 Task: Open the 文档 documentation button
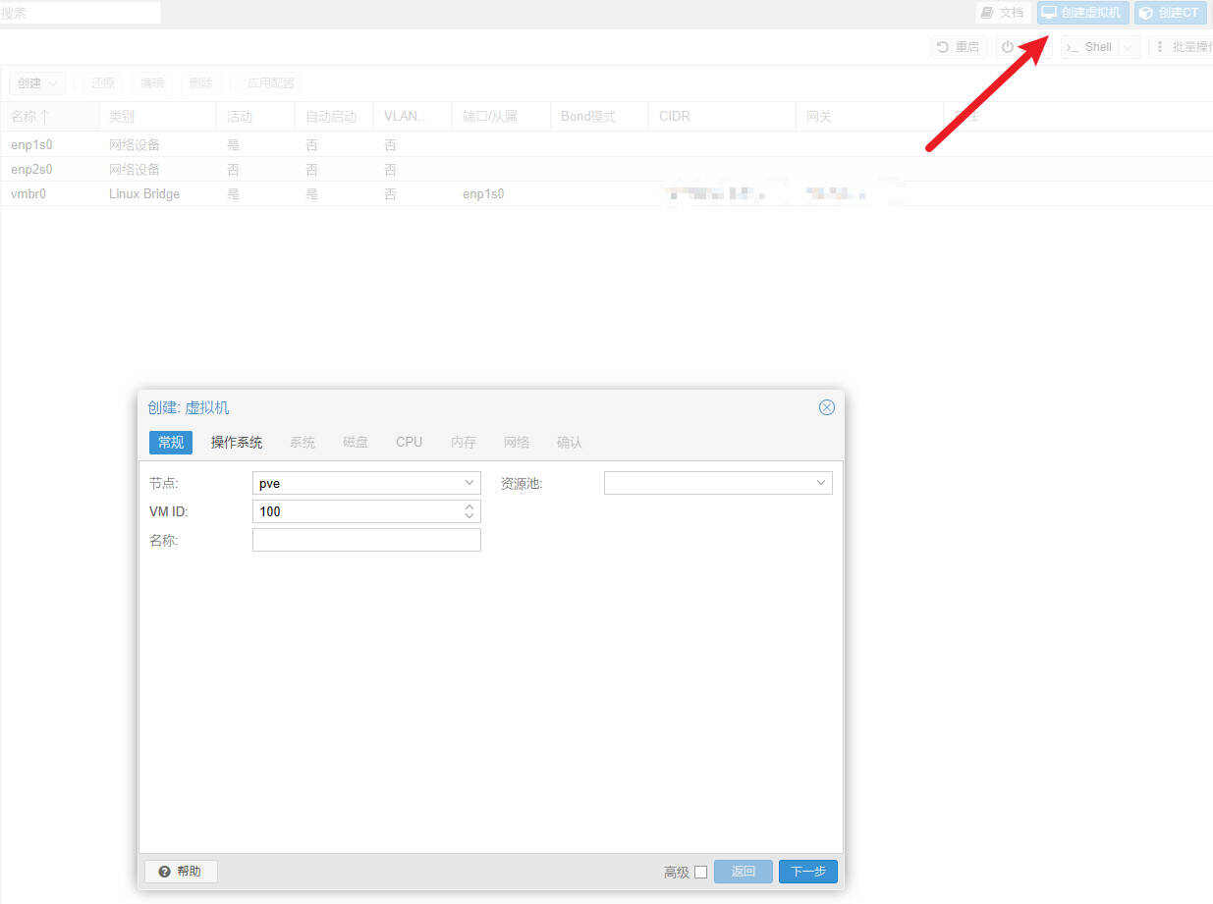click(x=1003, y=13)
